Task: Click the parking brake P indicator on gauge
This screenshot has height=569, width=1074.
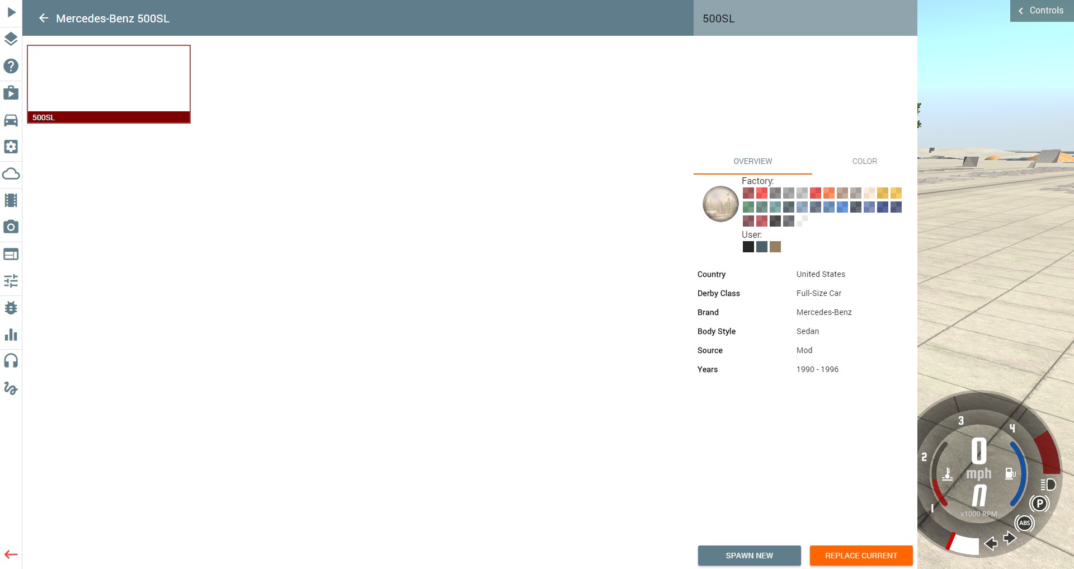Action: coord(1039,504)
